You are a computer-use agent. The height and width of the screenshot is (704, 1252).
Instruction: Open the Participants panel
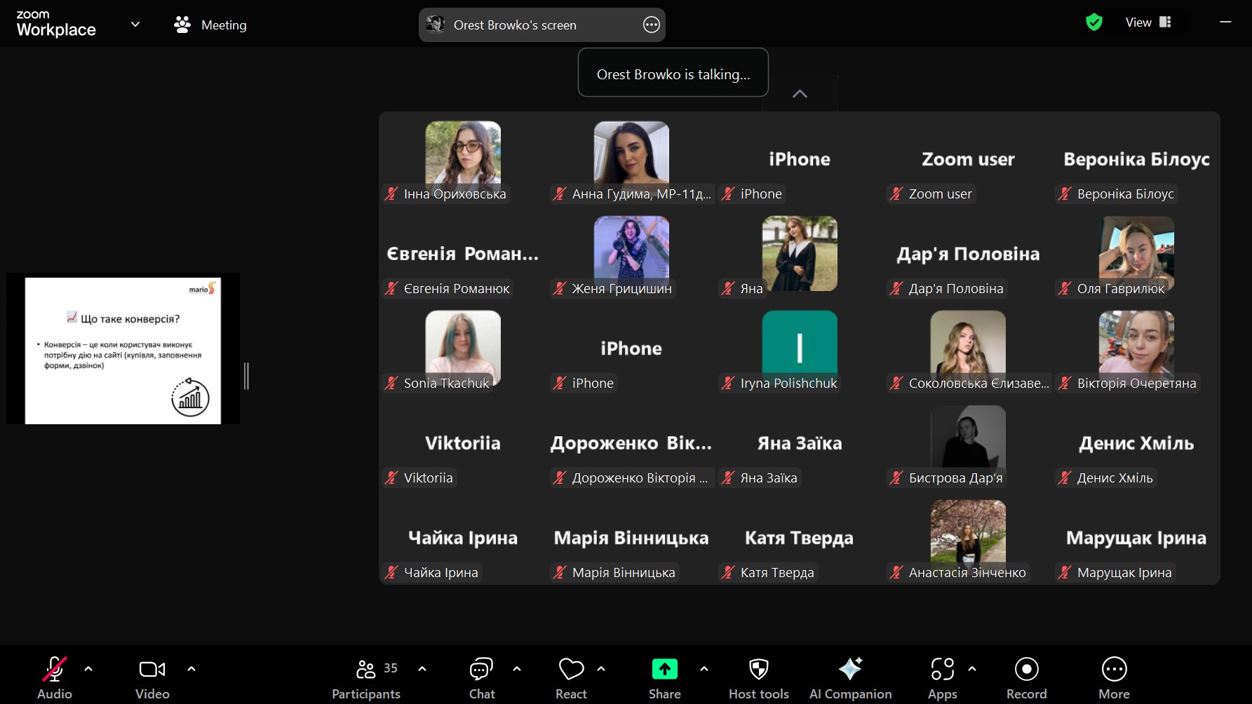pos(366,678)
